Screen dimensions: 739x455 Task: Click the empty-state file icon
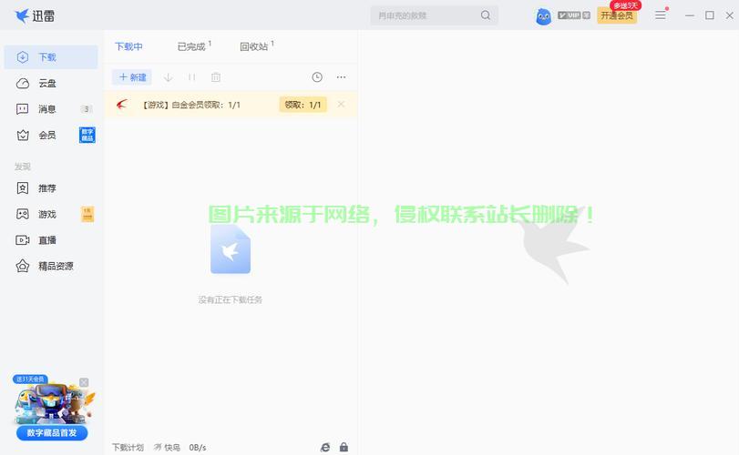[231, 249]
